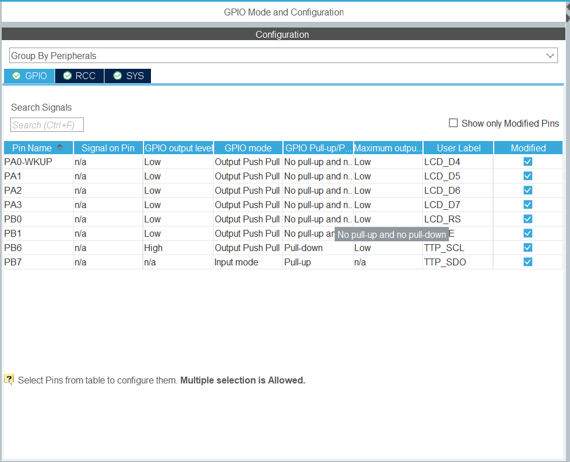The width and height of the screenshot is (570, 462).
Task: Click the High output level cell for PB6
Action: point(178,248)
